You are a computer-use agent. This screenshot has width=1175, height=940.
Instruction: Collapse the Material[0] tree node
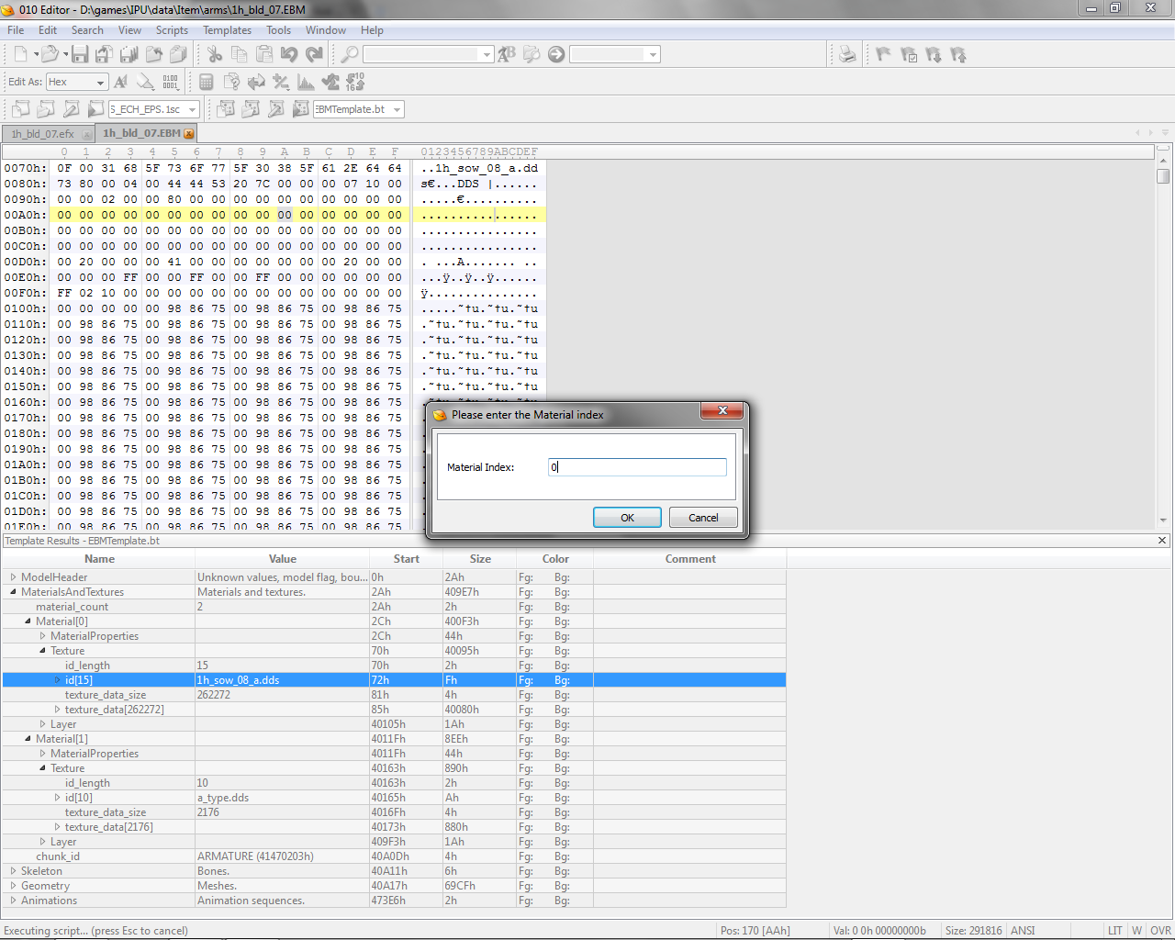(28, 621)
